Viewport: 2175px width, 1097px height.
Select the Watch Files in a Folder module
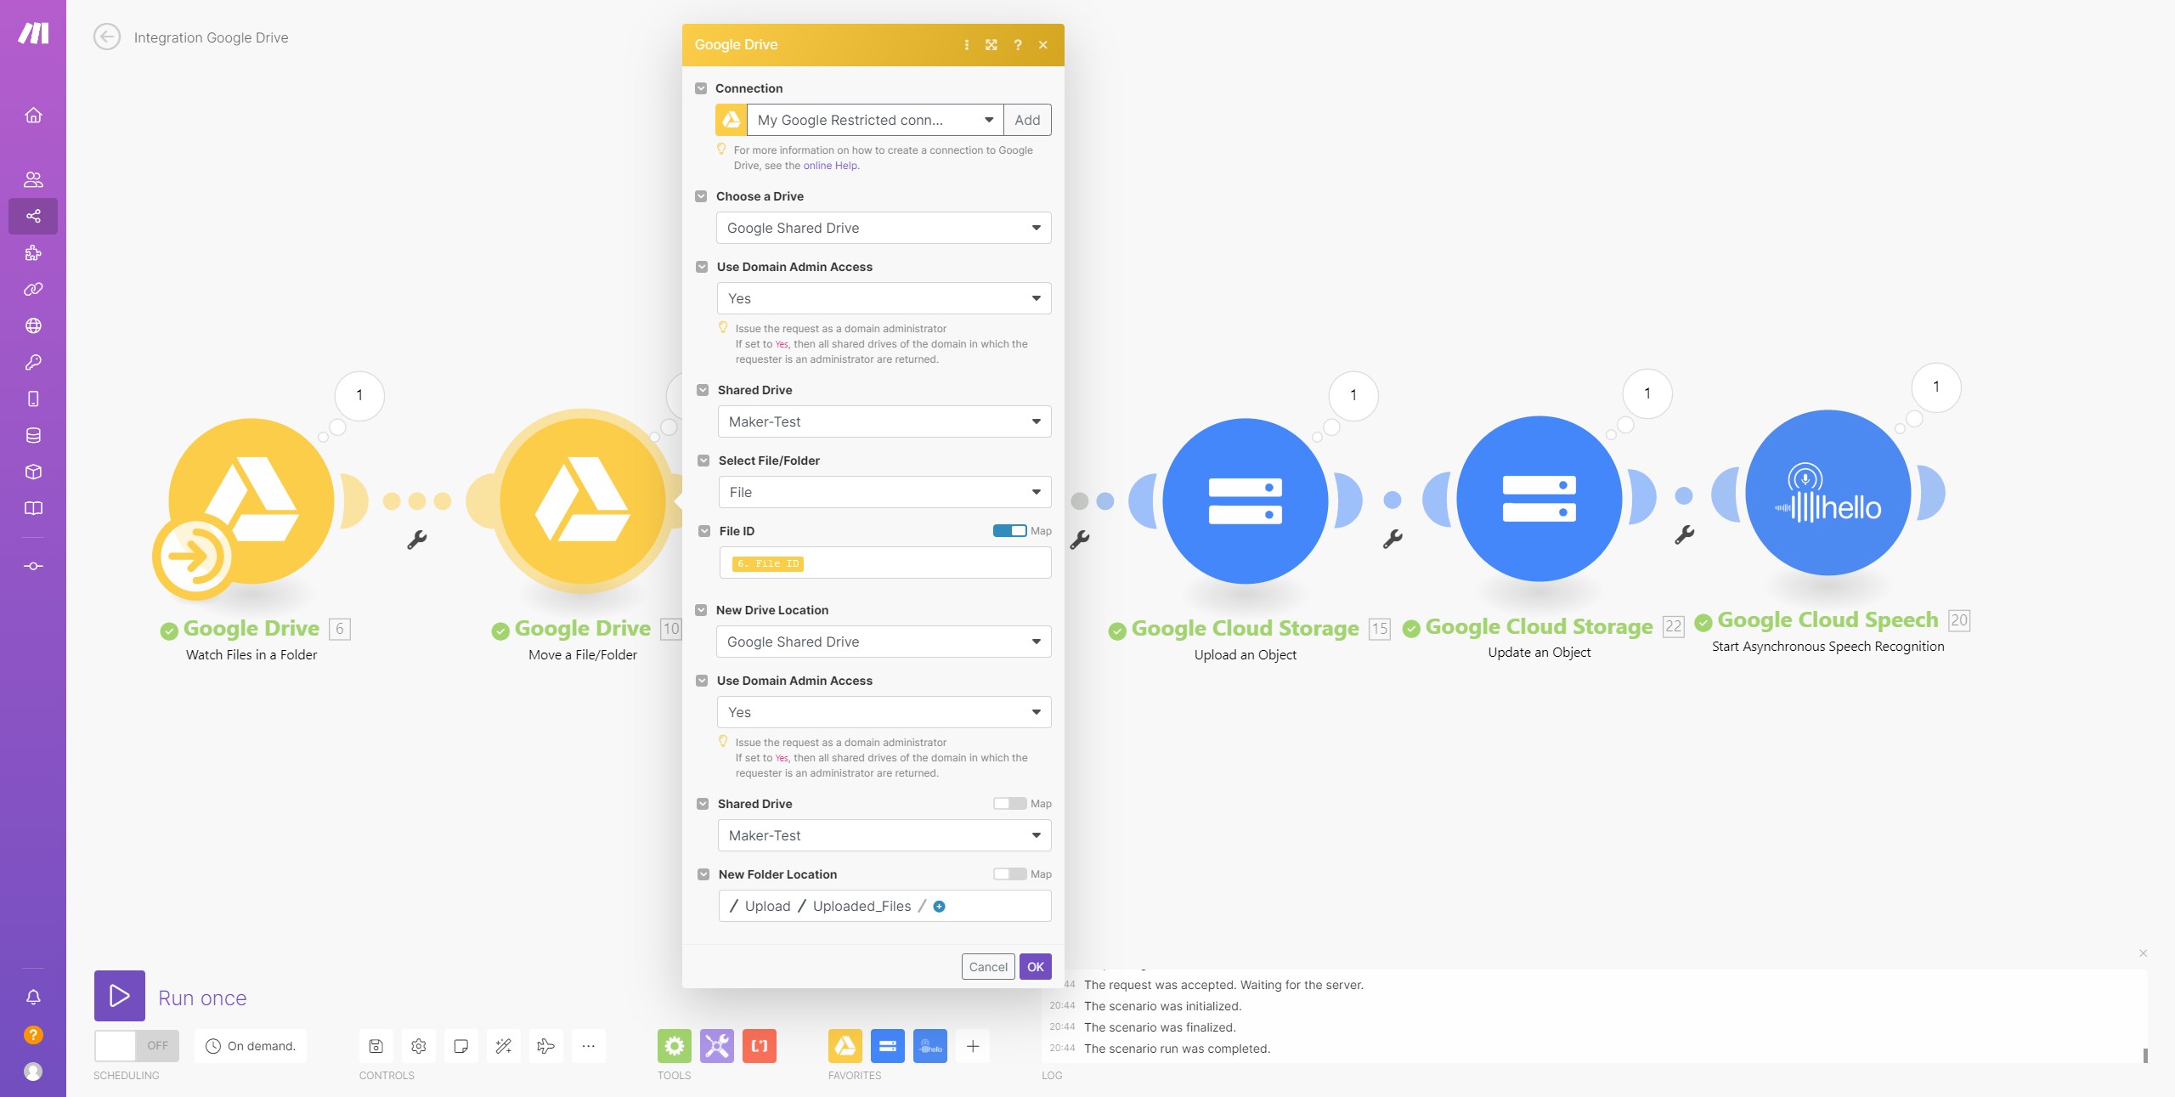[x=251, y=501]
